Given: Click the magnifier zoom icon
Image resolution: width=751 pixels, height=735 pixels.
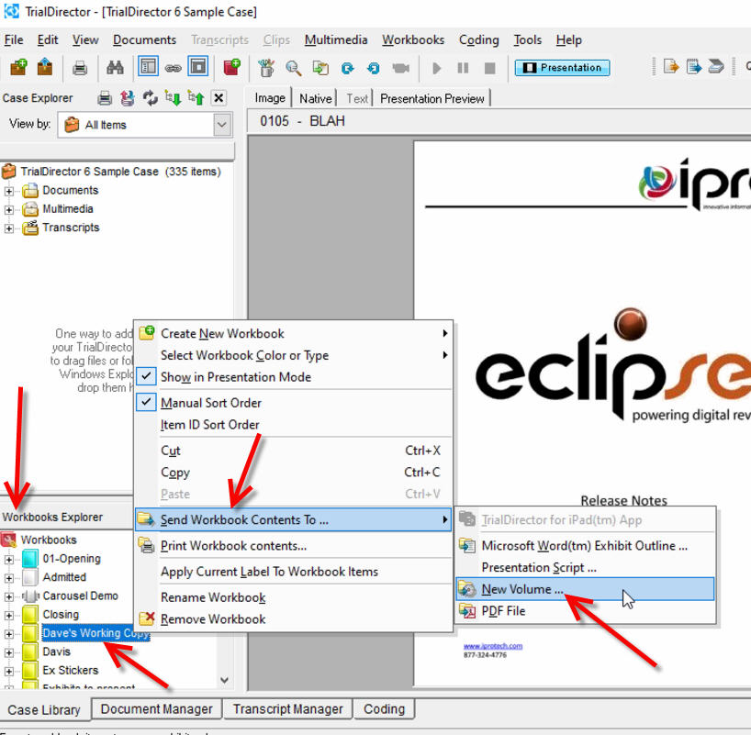Looking at the screenshot, I should (293, 68).
